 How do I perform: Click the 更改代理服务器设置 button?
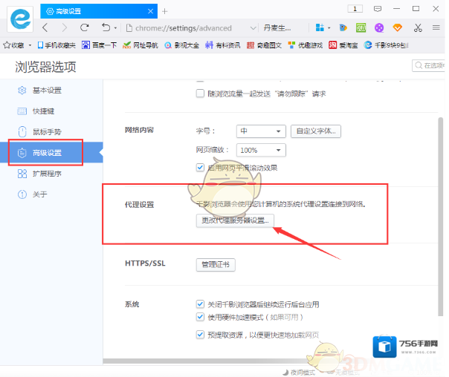point(235,220)
